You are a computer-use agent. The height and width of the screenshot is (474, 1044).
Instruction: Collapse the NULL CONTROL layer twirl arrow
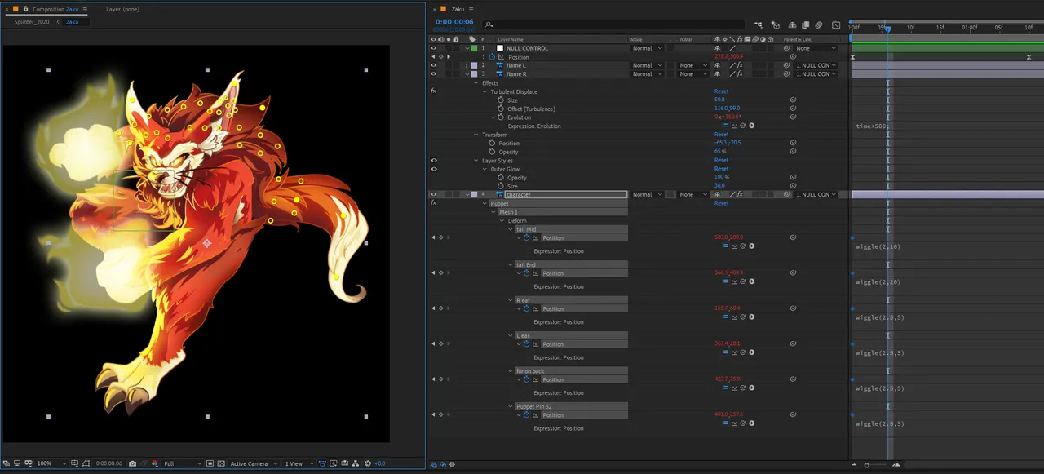467,48
